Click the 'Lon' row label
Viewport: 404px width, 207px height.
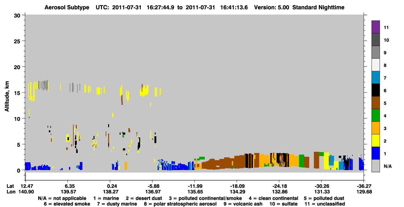point(11,192)
